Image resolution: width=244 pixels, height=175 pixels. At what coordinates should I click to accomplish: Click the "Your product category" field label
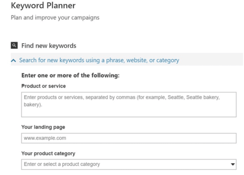(x=48, y=153)
